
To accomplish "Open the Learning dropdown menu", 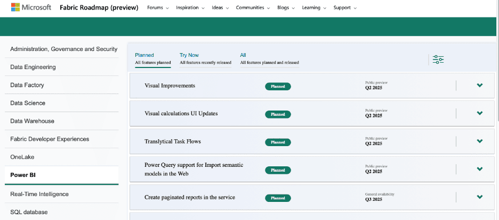I will pos(314,7).
